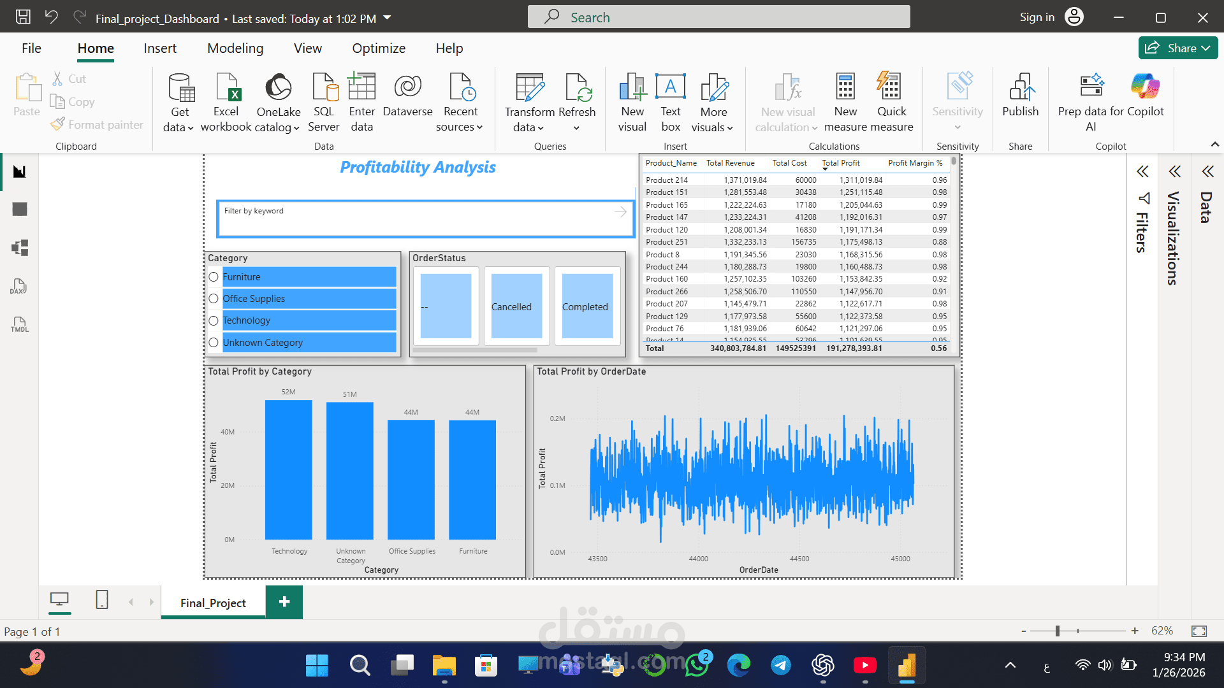Refresh the data model
Image resolution: width=1224 pixels, height=688 pixels.
[578, 88]
